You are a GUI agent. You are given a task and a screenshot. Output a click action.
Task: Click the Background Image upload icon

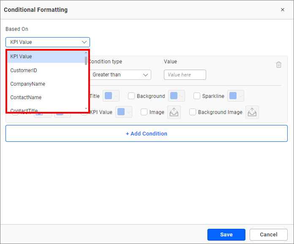pyautogui.click(x=252, y=112)
